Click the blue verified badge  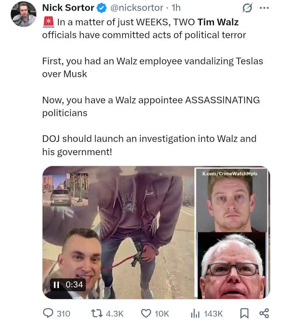(102, 8)
